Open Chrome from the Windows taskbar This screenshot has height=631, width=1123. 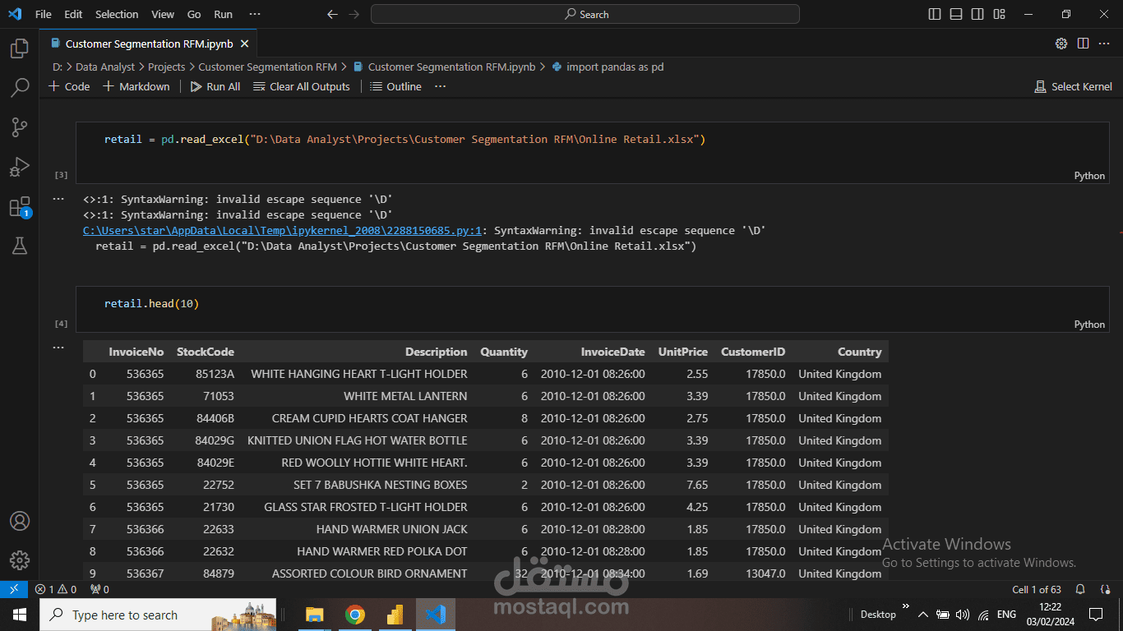point(355,615)
